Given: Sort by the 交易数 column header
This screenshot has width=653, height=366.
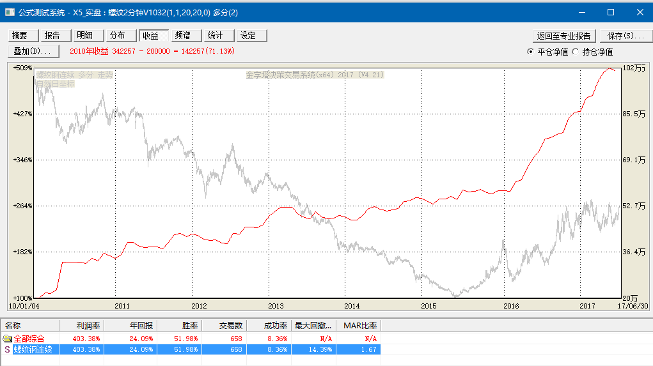Looking at the screenshot, I should 224,326.
